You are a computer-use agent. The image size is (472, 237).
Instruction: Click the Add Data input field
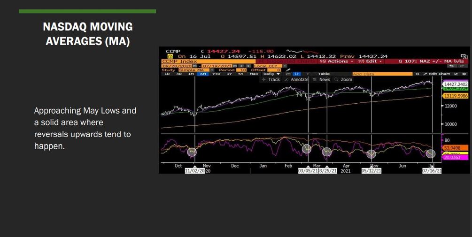[382, 74]
